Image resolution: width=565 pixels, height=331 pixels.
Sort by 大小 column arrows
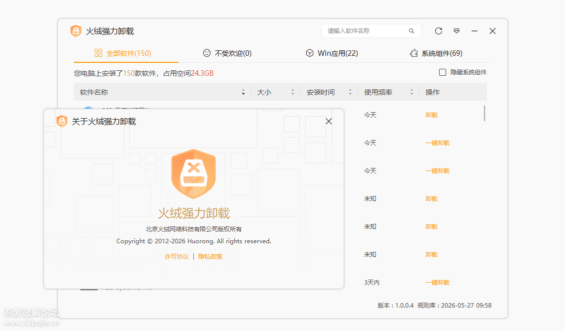[293, 92]
